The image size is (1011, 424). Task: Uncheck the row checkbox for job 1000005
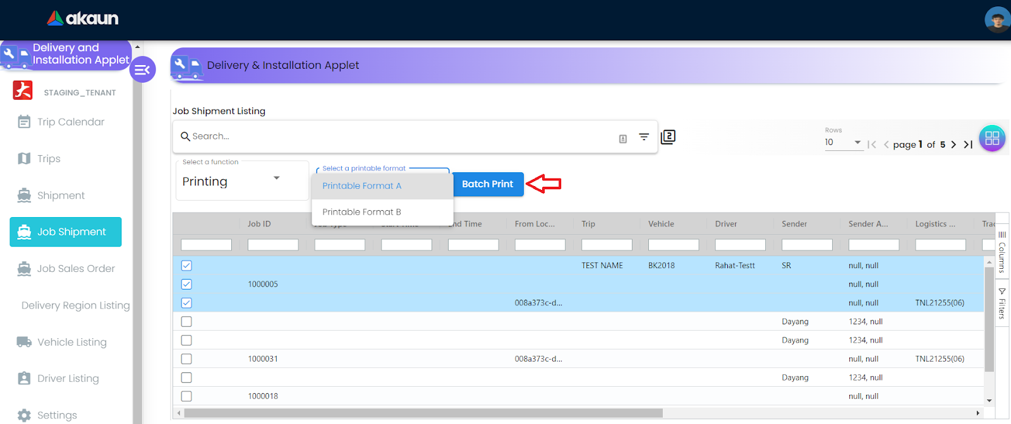[186, 284]
